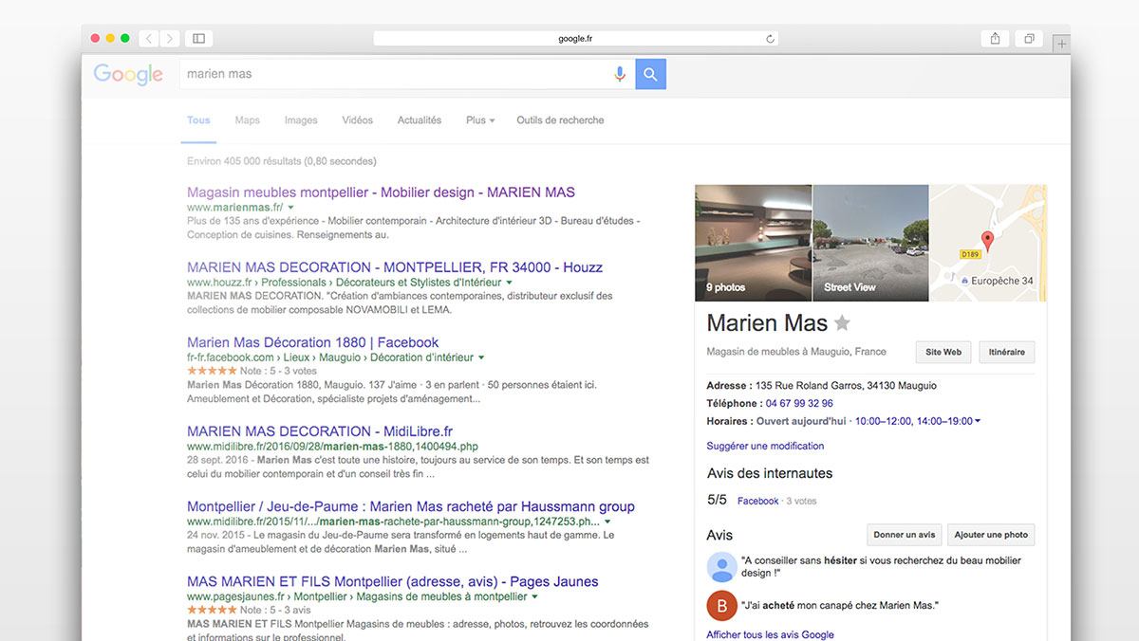Screen dimensions: 1139x641
Task: Open MARIEN MAS DECORATION Houzz result
Action: point(395,267)
